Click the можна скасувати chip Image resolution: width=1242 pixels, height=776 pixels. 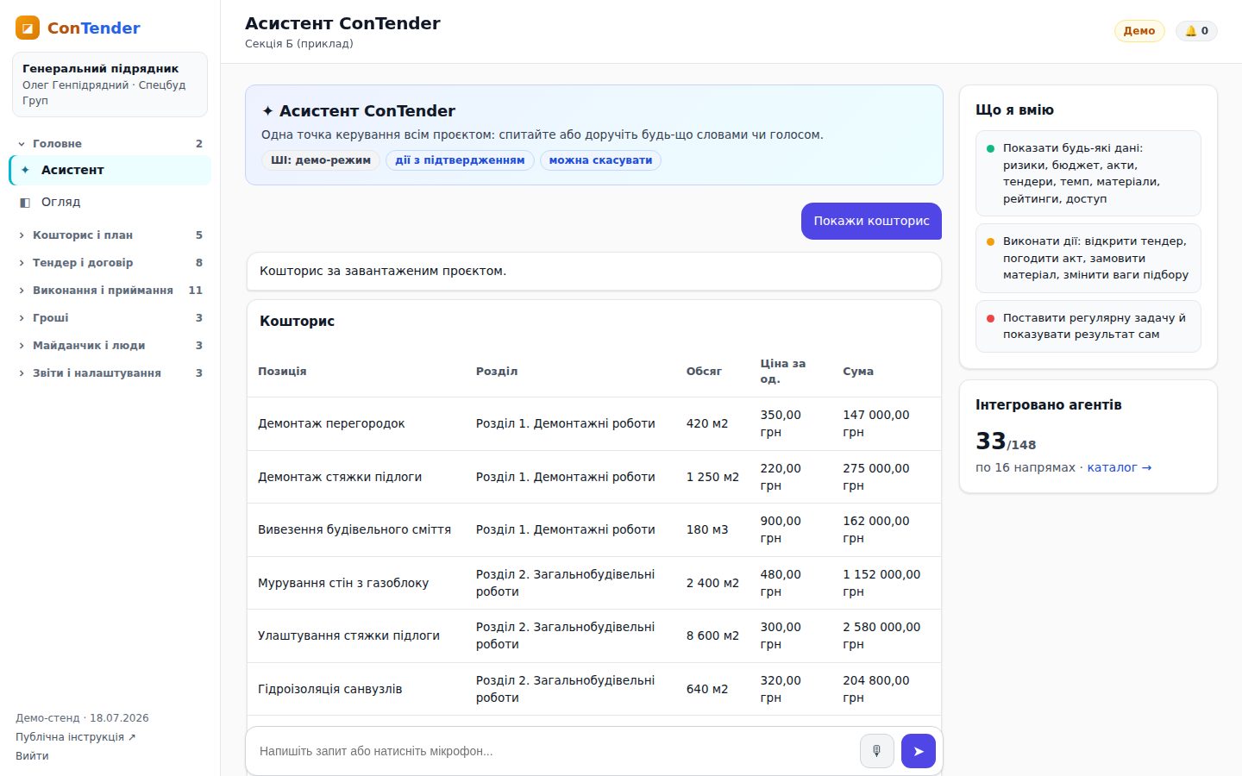pos(600,160)
